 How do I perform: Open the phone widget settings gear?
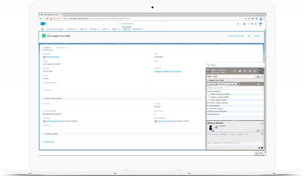click(250, 71)
